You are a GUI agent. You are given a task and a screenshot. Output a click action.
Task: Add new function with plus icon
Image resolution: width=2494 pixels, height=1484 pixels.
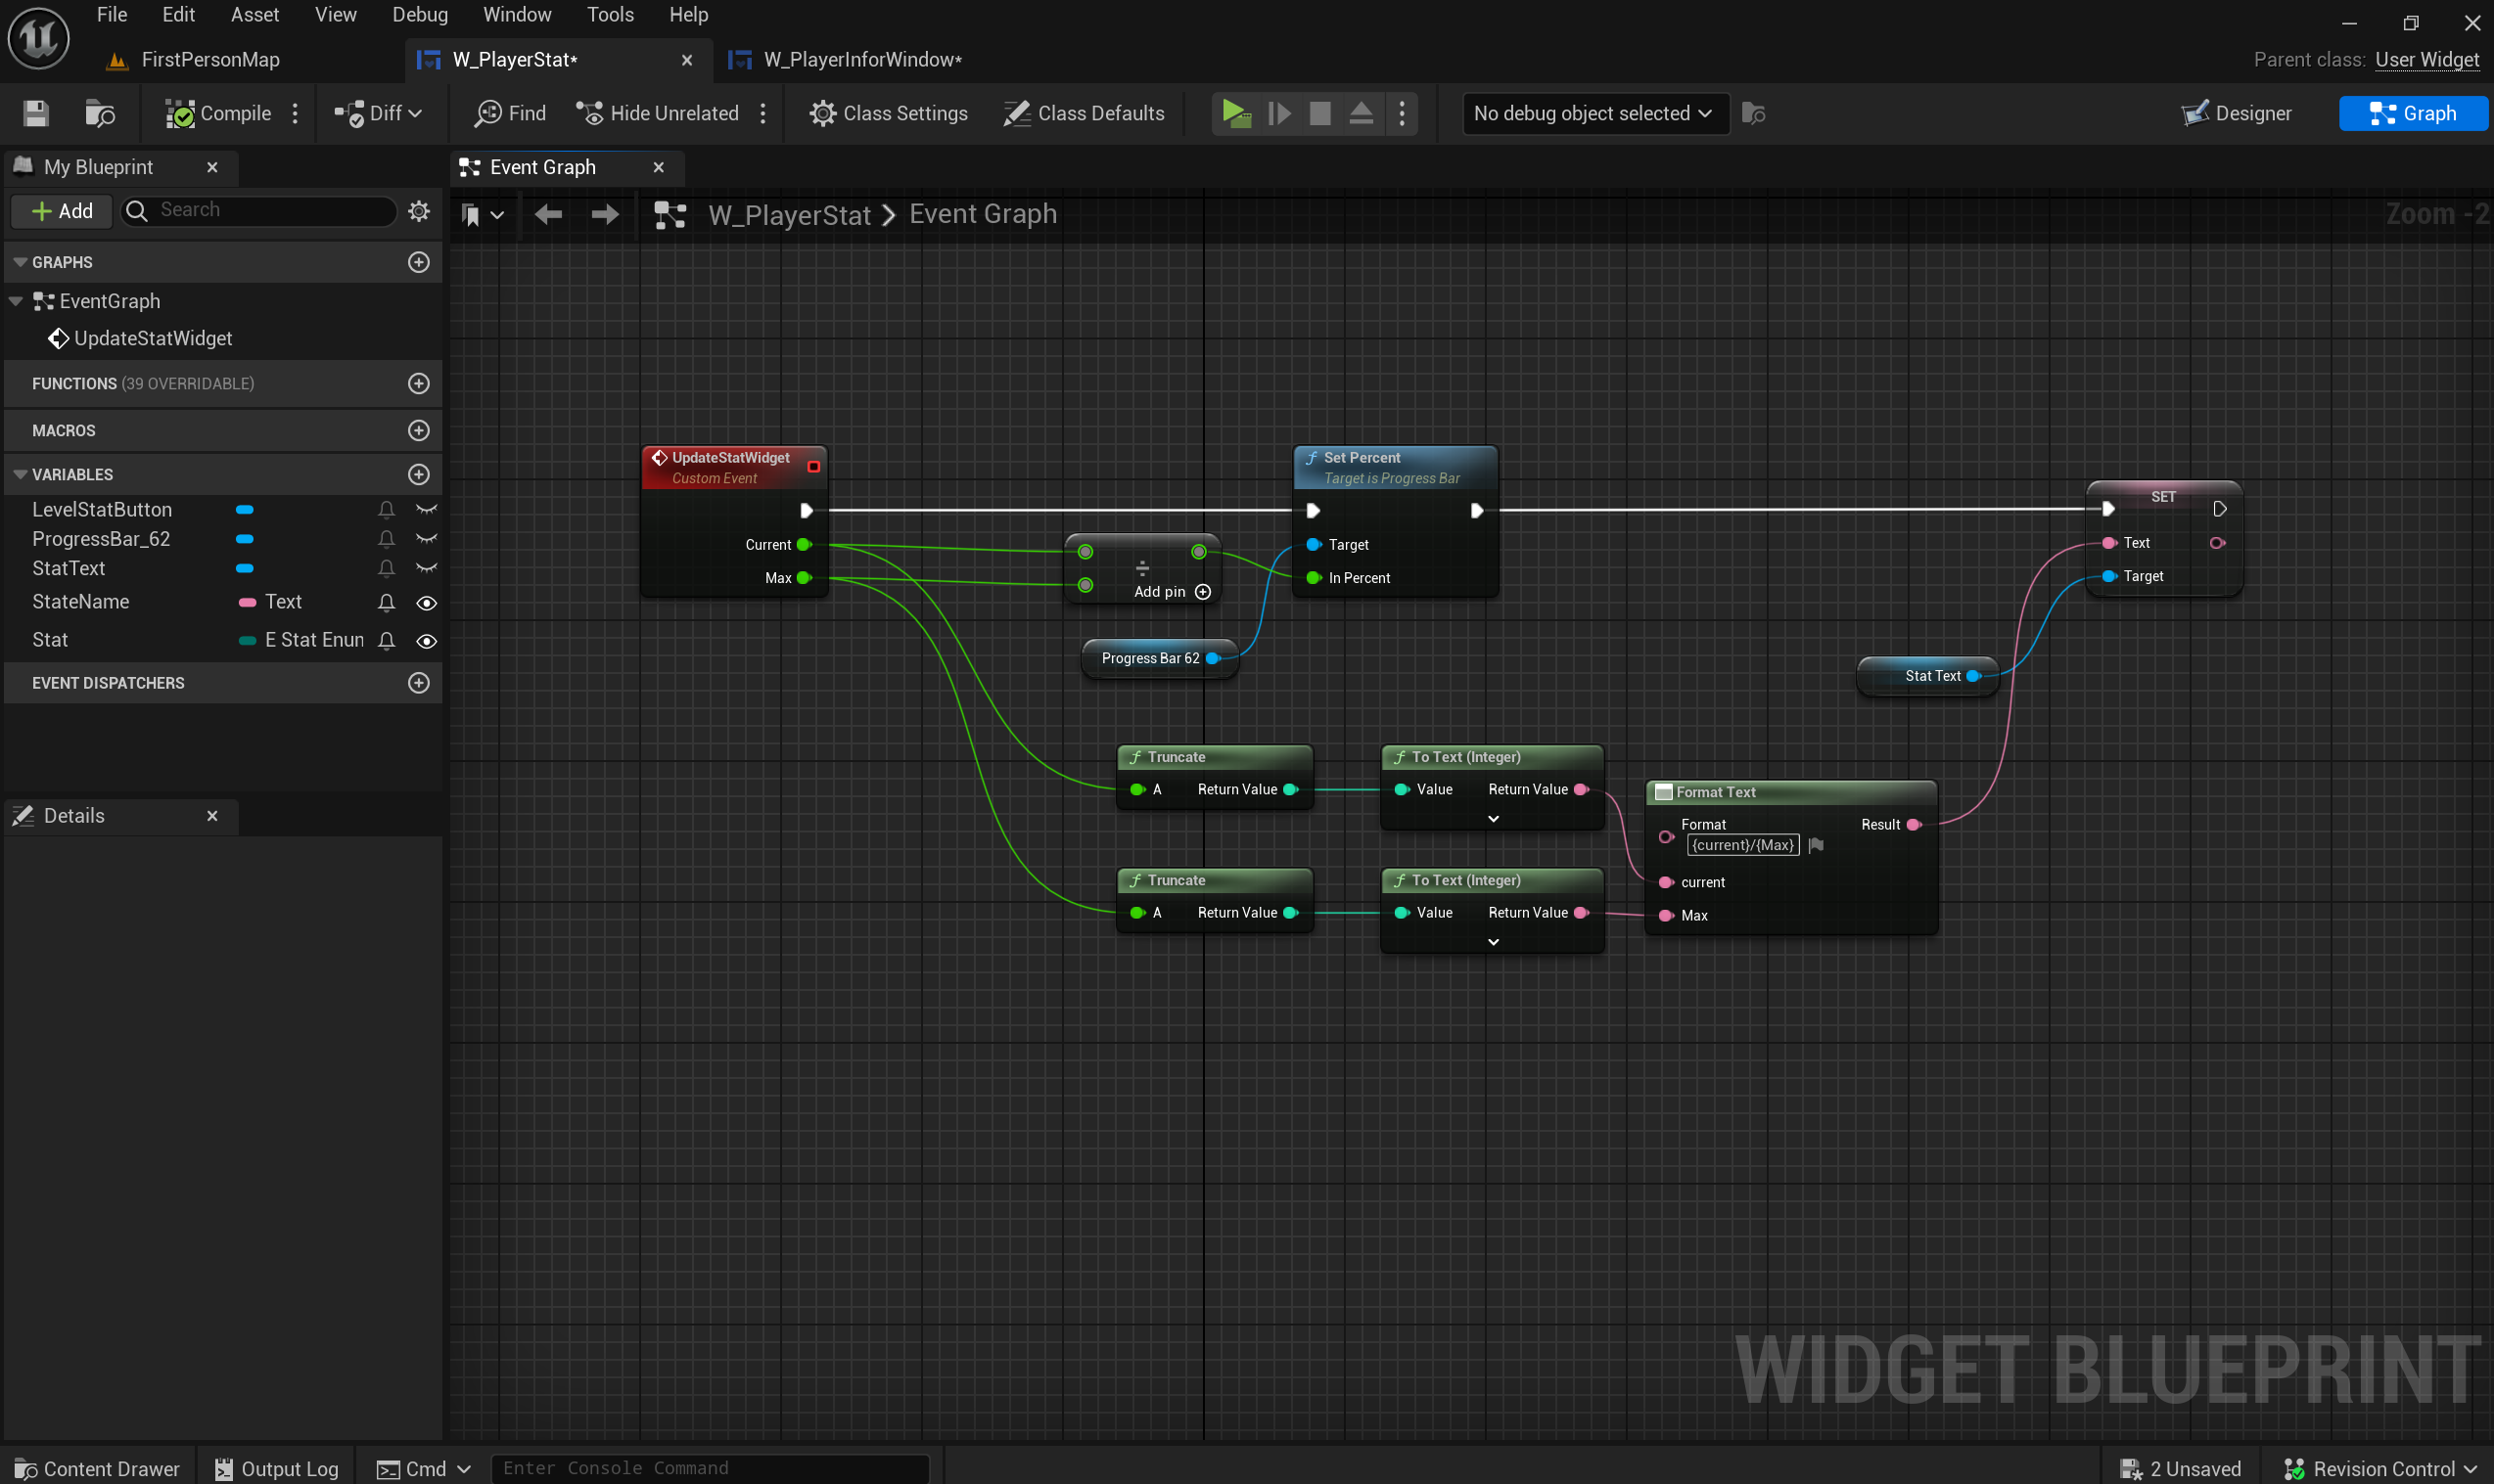click(419, 384)
